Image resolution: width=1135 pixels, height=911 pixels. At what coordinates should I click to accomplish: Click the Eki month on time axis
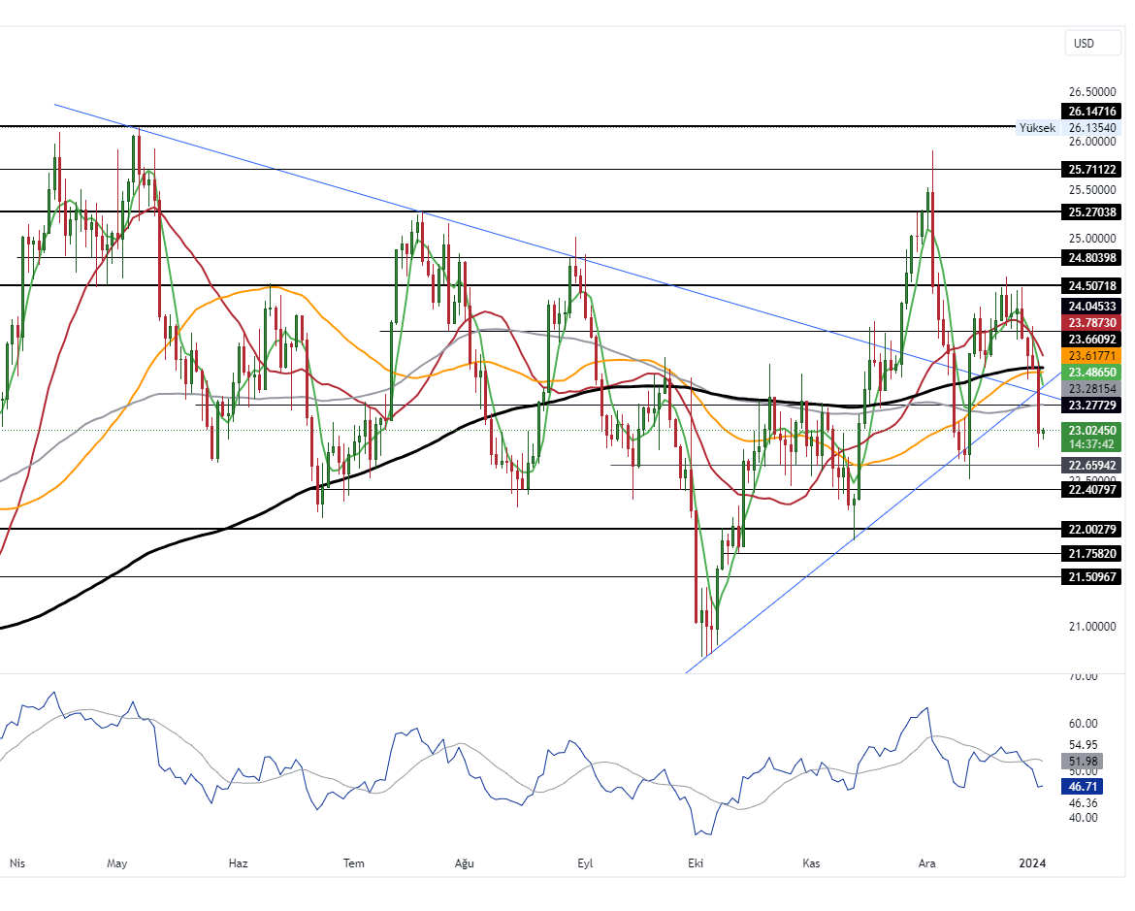coord(695,862)
